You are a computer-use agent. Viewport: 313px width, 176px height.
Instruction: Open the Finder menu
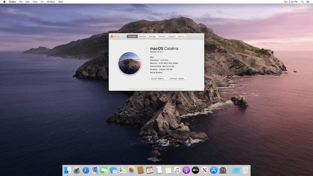13,2
